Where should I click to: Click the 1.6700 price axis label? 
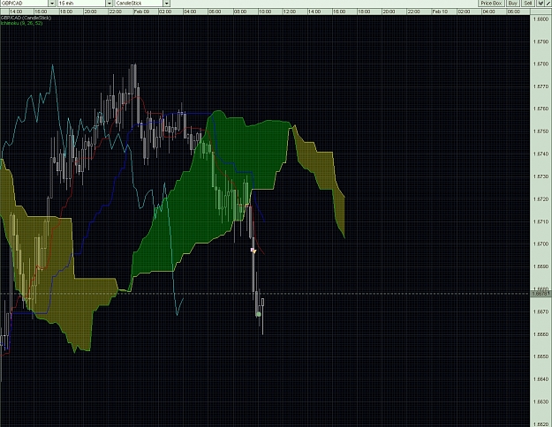point(541,243)
